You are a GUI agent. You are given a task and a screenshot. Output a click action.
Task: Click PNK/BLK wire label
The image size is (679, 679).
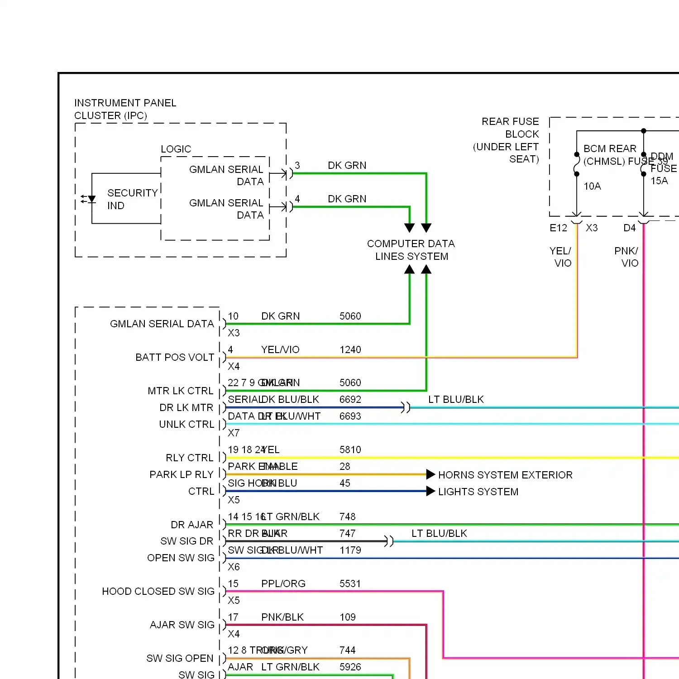pos(282,617)
